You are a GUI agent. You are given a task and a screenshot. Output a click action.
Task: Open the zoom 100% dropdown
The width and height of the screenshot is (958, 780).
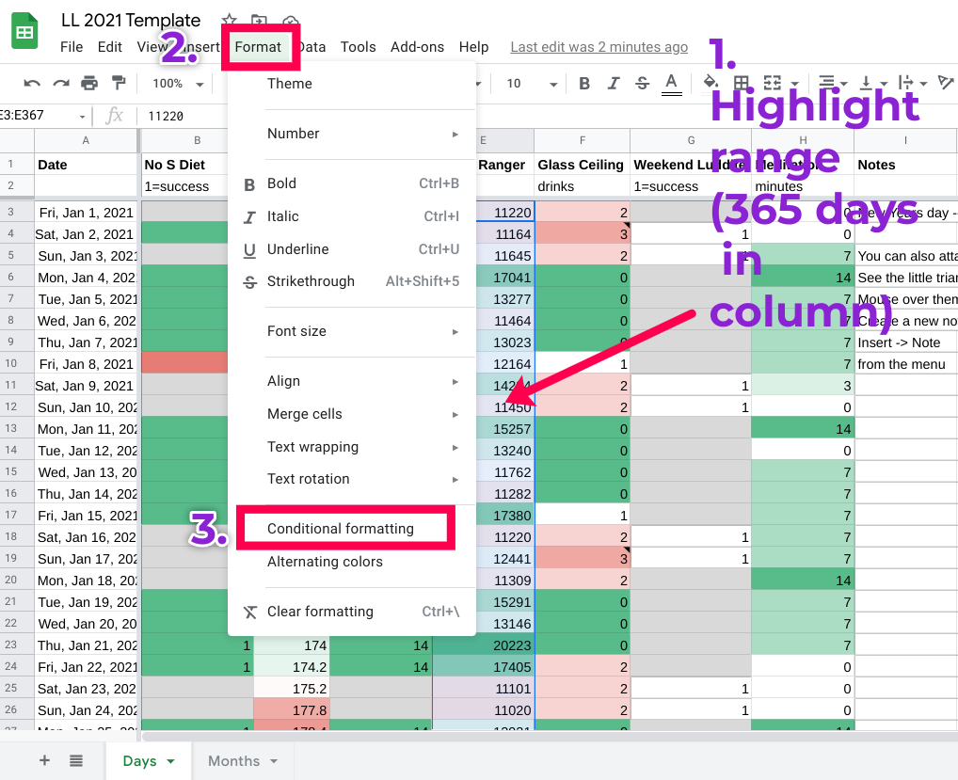pos(178,84)
